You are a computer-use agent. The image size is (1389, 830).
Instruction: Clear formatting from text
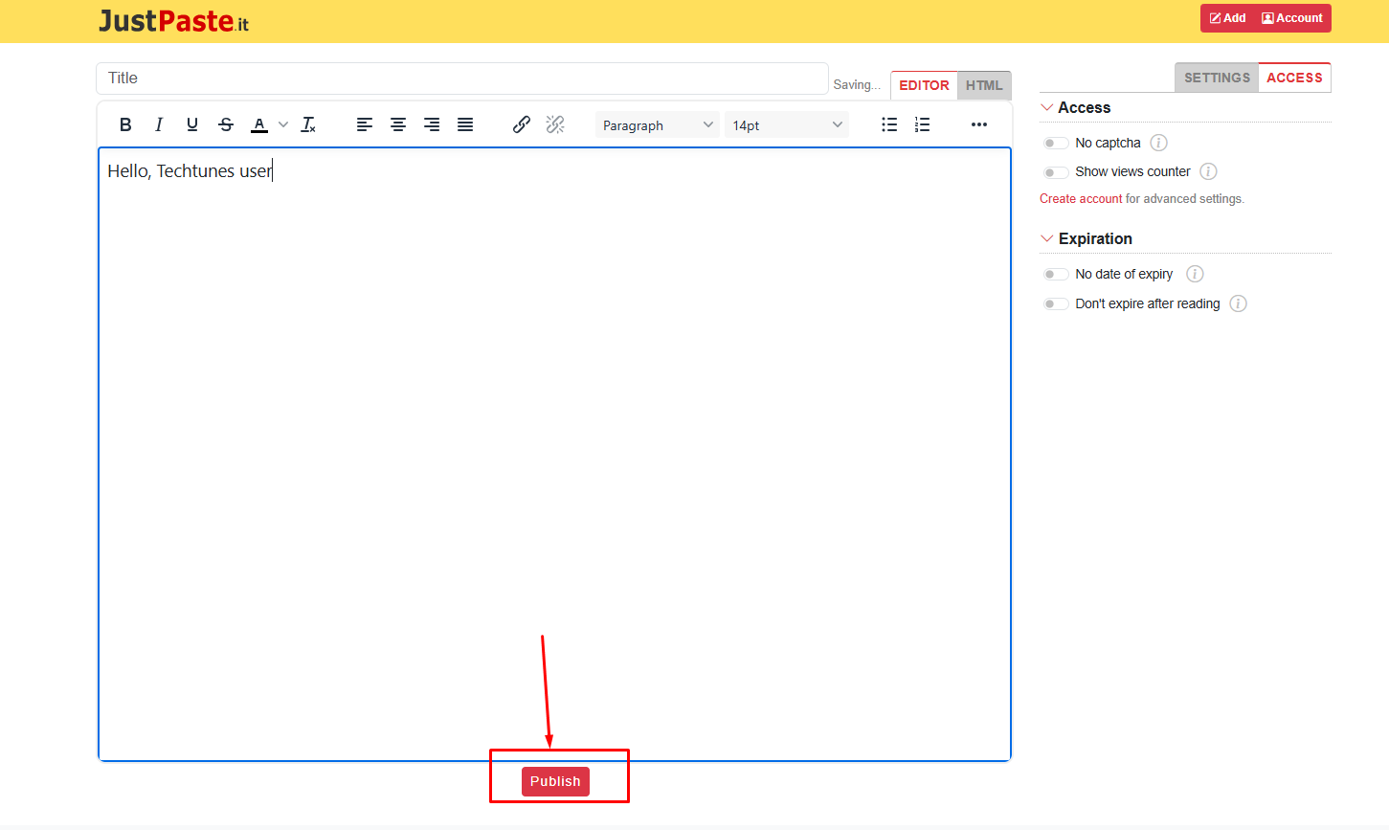click(308, 124)
